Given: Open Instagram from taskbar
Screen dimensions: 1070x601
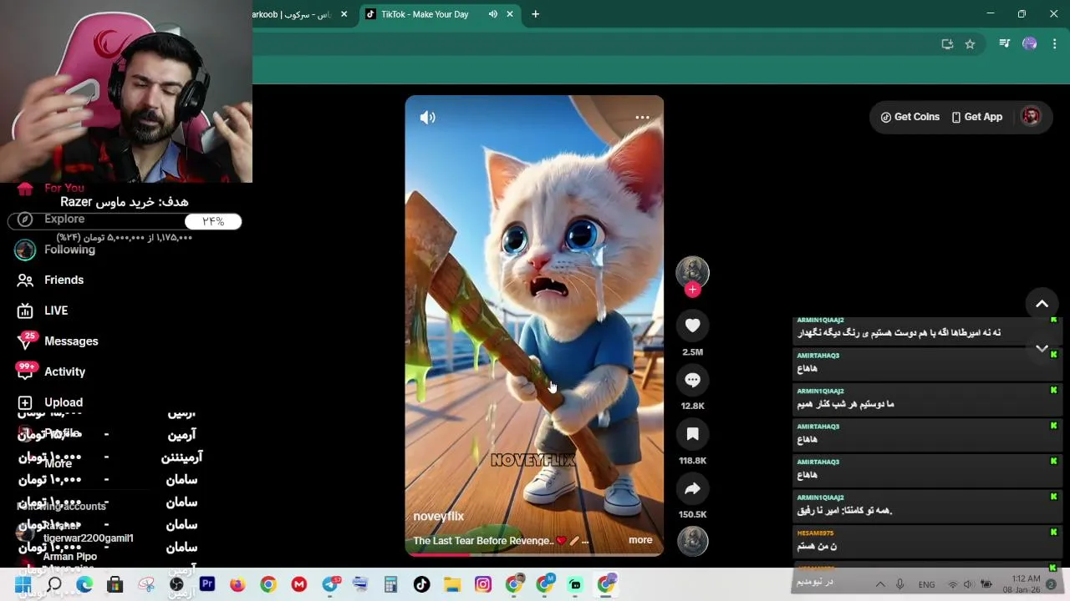Looking at the screenshot, I should point(483,584).
